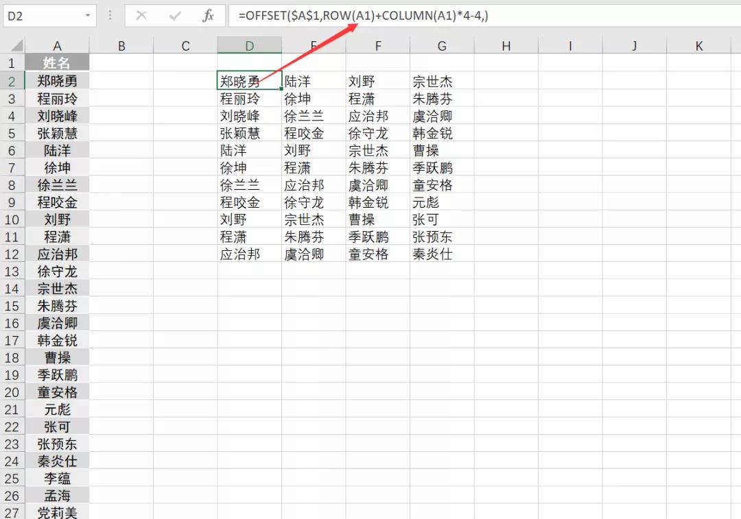Click the Select All triangle above row headers
The height and width of the screenshot is (519, 741).
pos(15,45)
